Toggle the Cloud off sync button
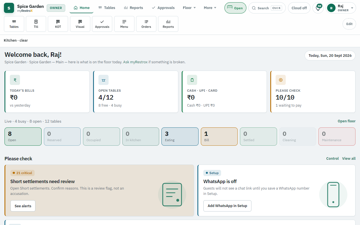This screenshot has width=360, height=225. (299, 8)
